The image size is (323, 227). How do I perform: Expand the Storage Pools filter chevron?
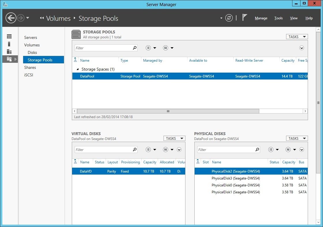(x=302, y=48)
